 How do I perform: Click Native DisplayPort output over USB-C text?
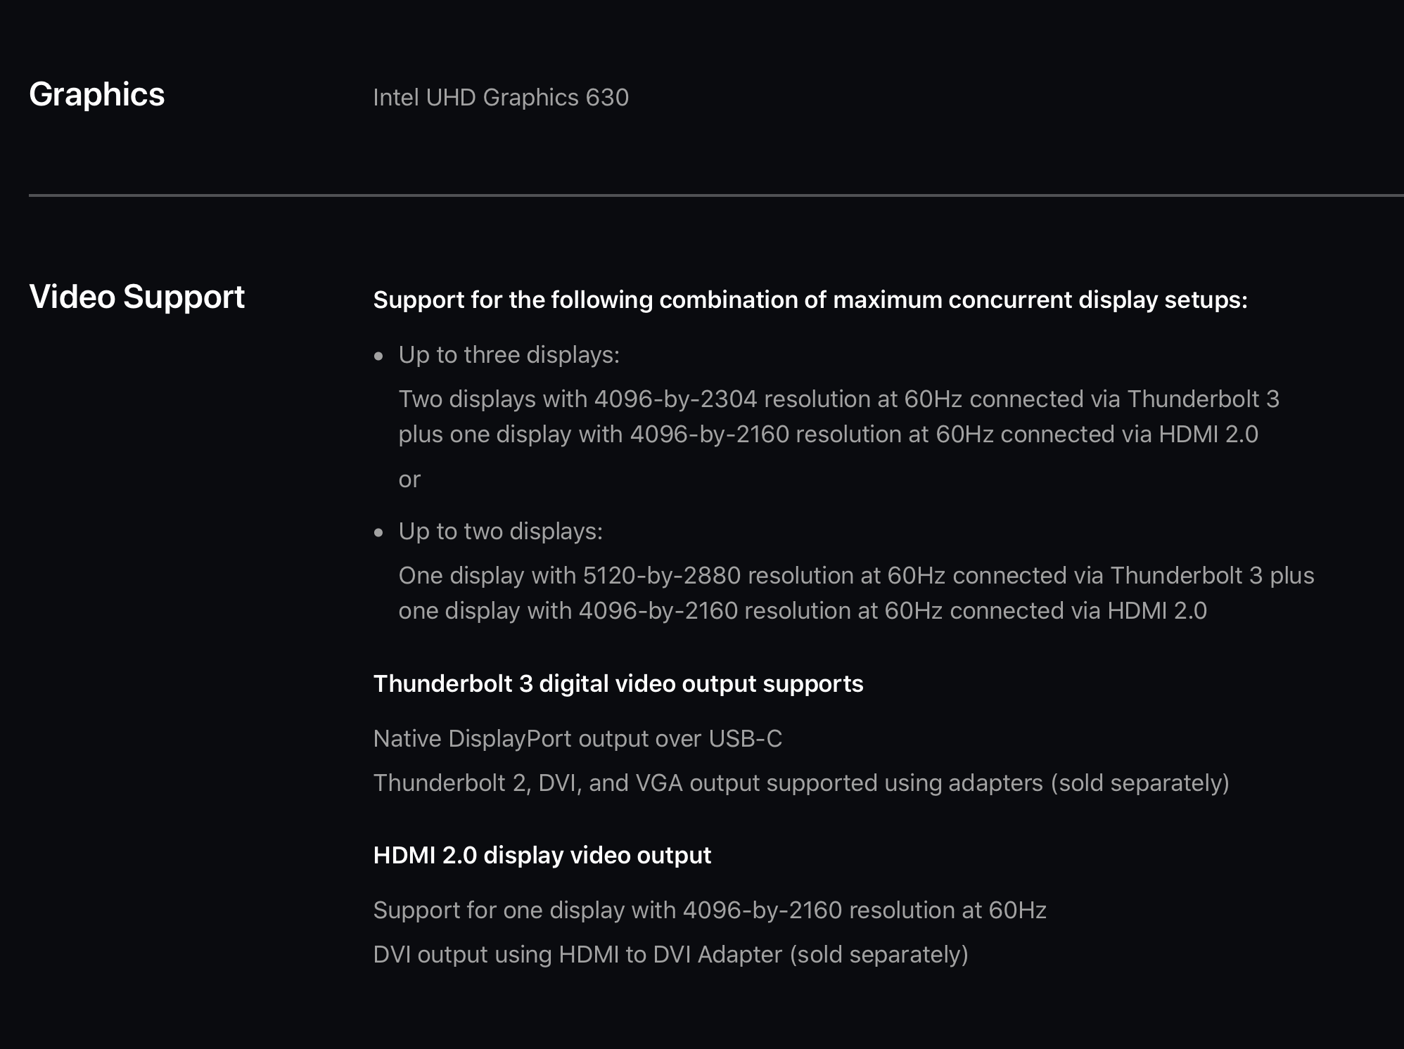point(577,739)
